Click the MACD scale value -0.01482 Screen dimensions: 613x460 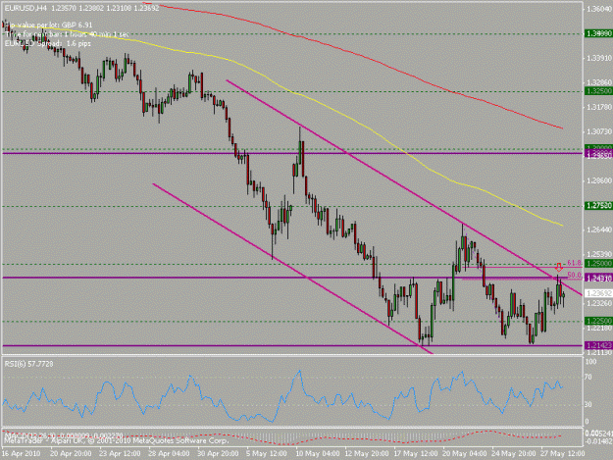tap(598, 441)
